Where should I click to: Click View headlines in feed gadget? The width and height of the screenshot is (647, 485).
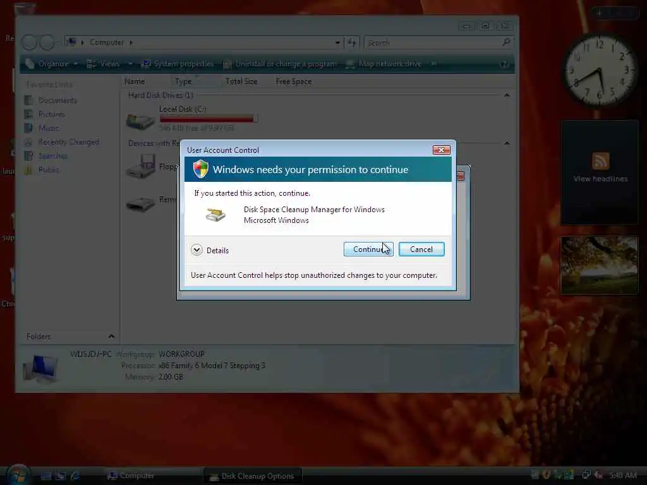[x=600, y=179]
